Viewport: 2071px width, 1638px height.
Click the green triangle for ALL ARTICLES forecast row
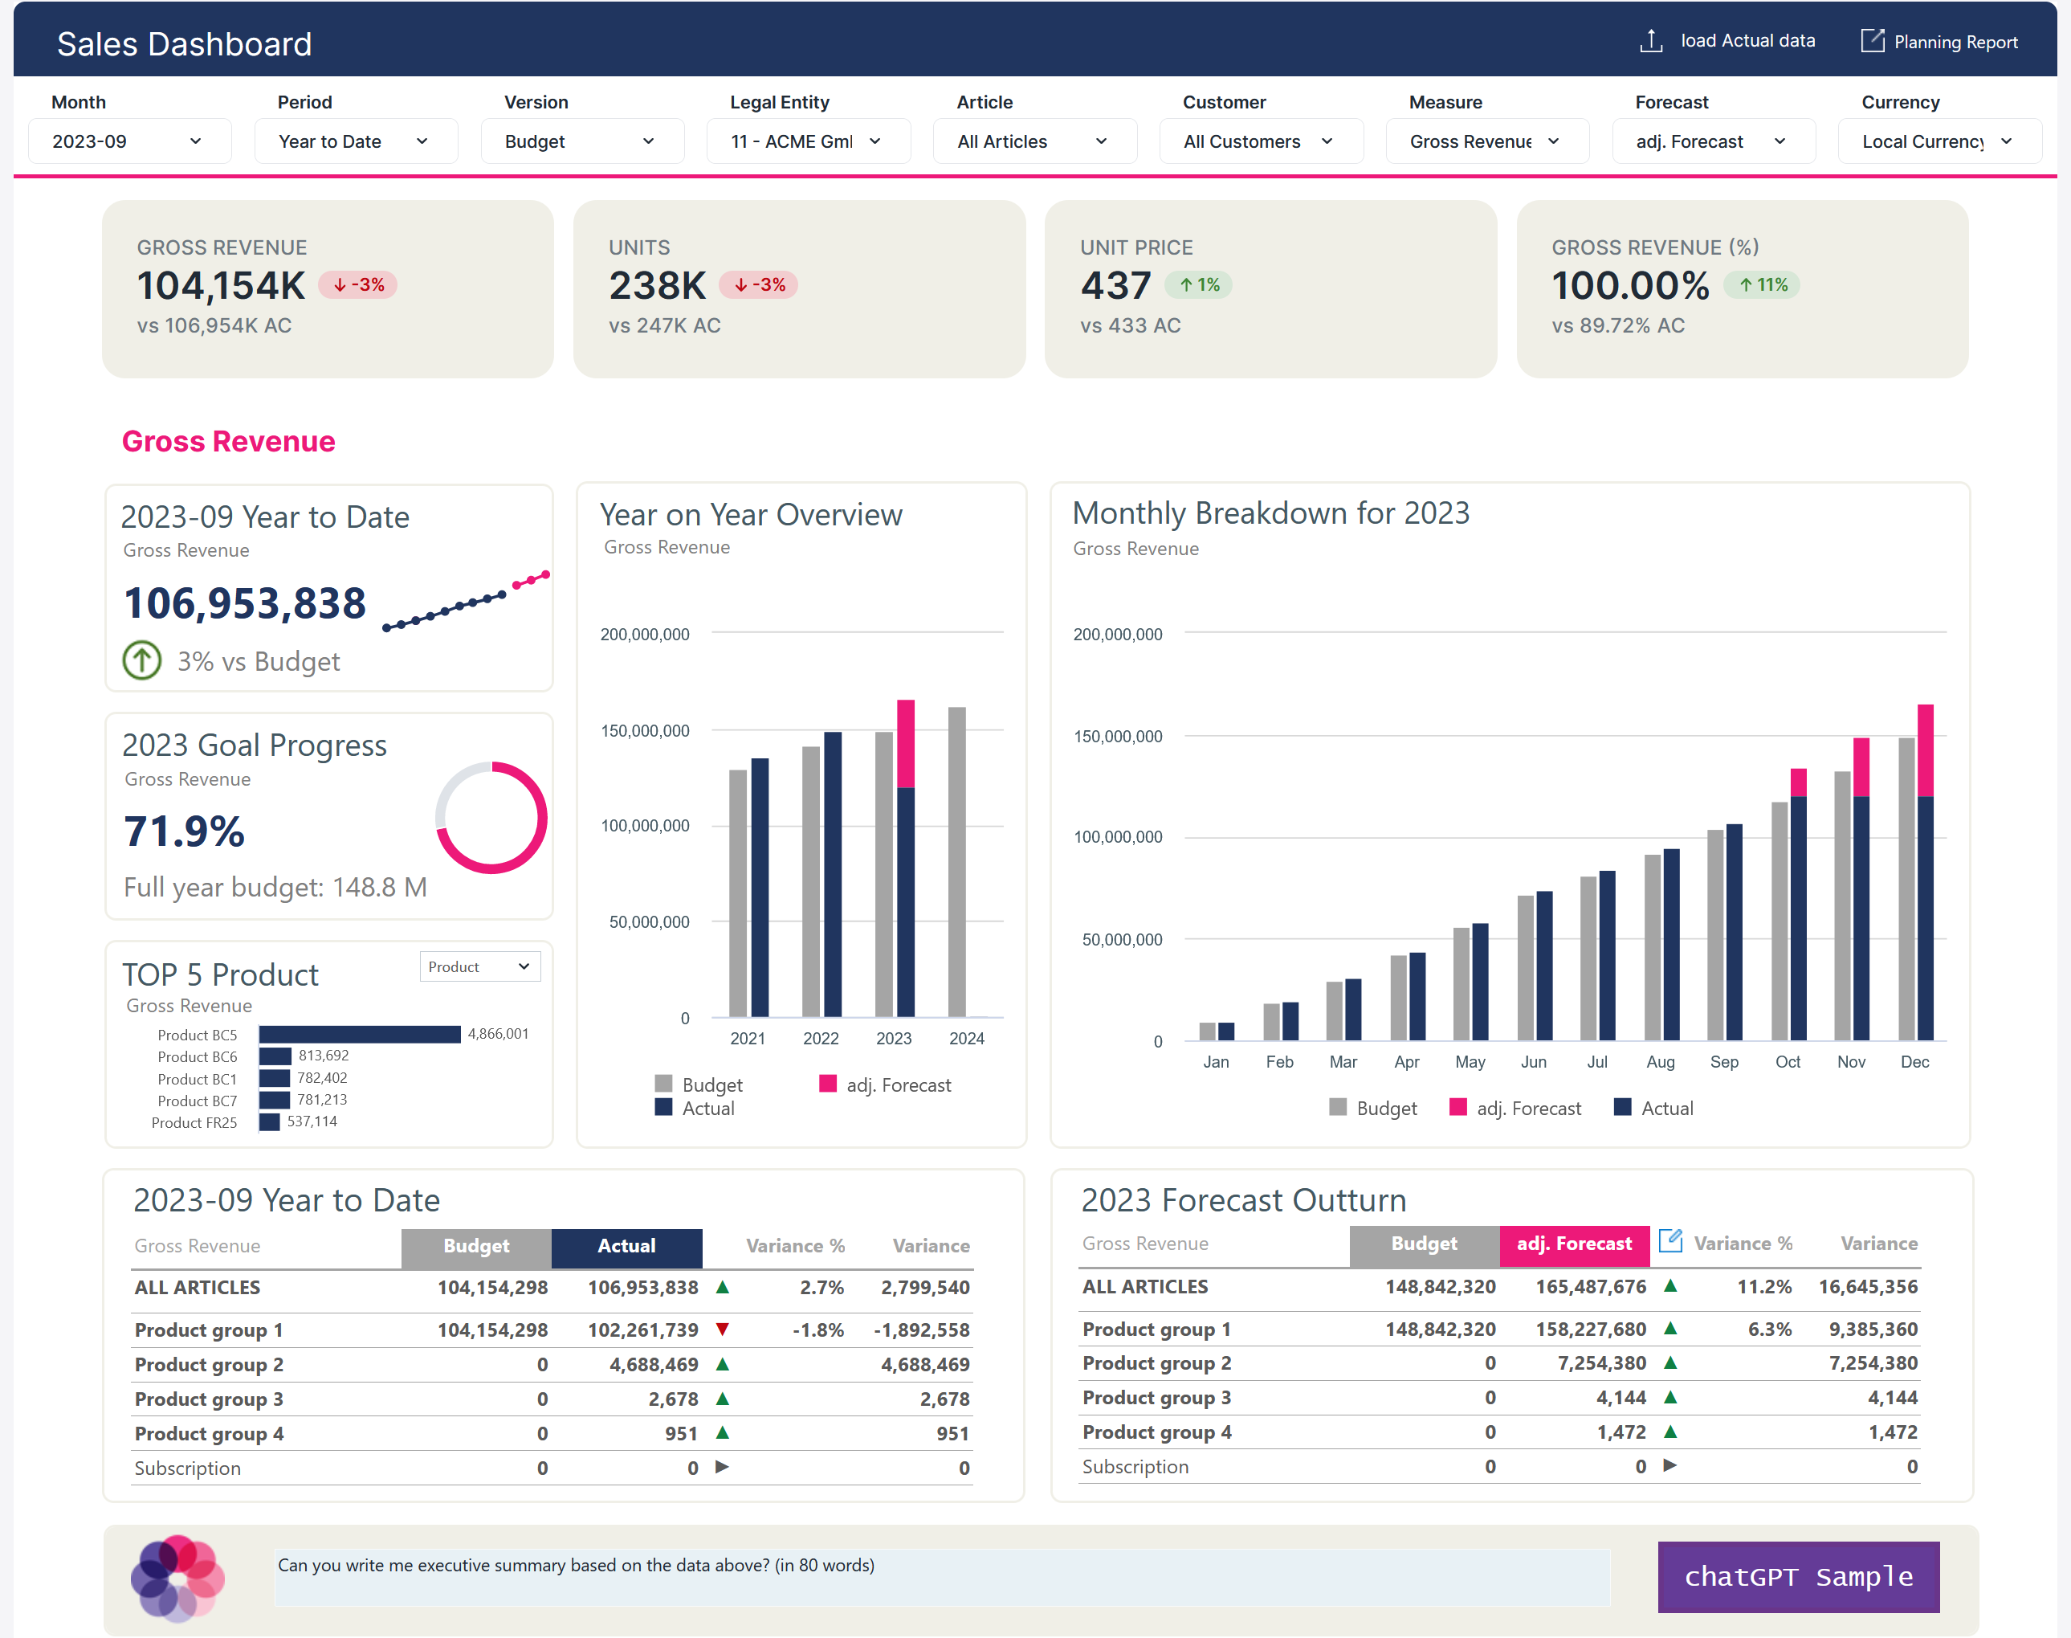tap(1670, 1286)
